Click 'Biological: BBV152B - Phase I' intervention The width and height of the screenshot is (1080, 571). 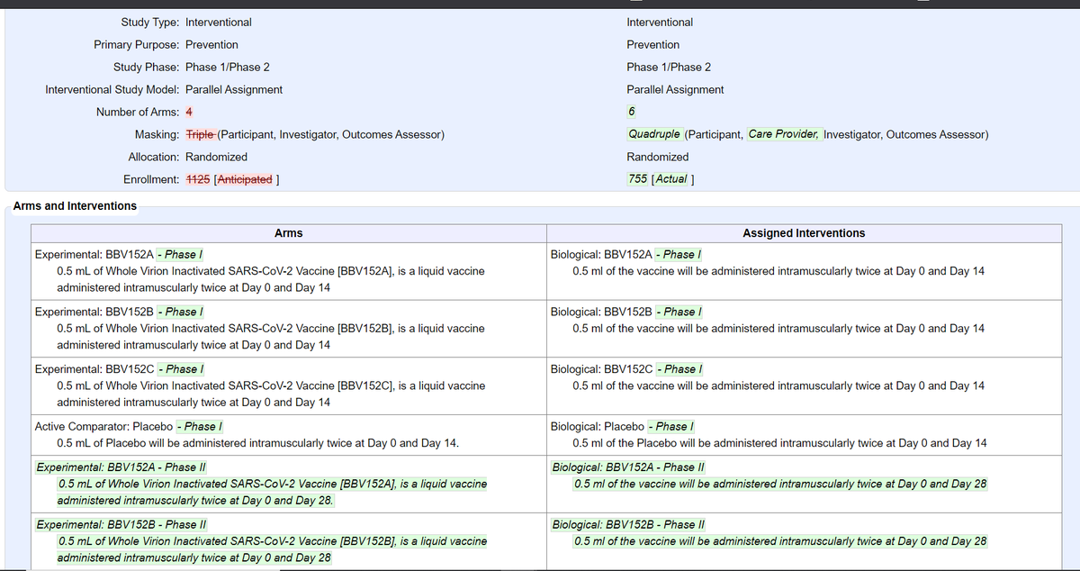(625, 312)
